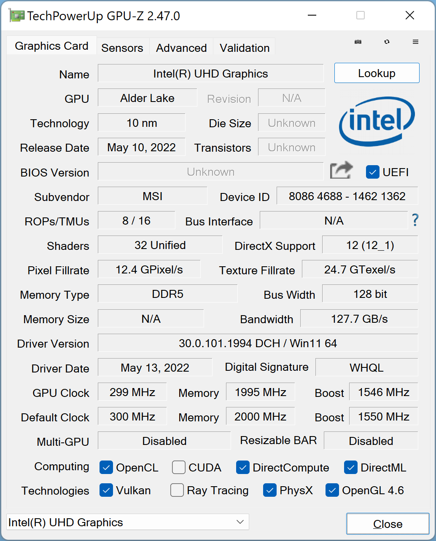This screenshot has width=436, height=541.
Task: Toggle the Vulkan checkbox
Action: 106,490
